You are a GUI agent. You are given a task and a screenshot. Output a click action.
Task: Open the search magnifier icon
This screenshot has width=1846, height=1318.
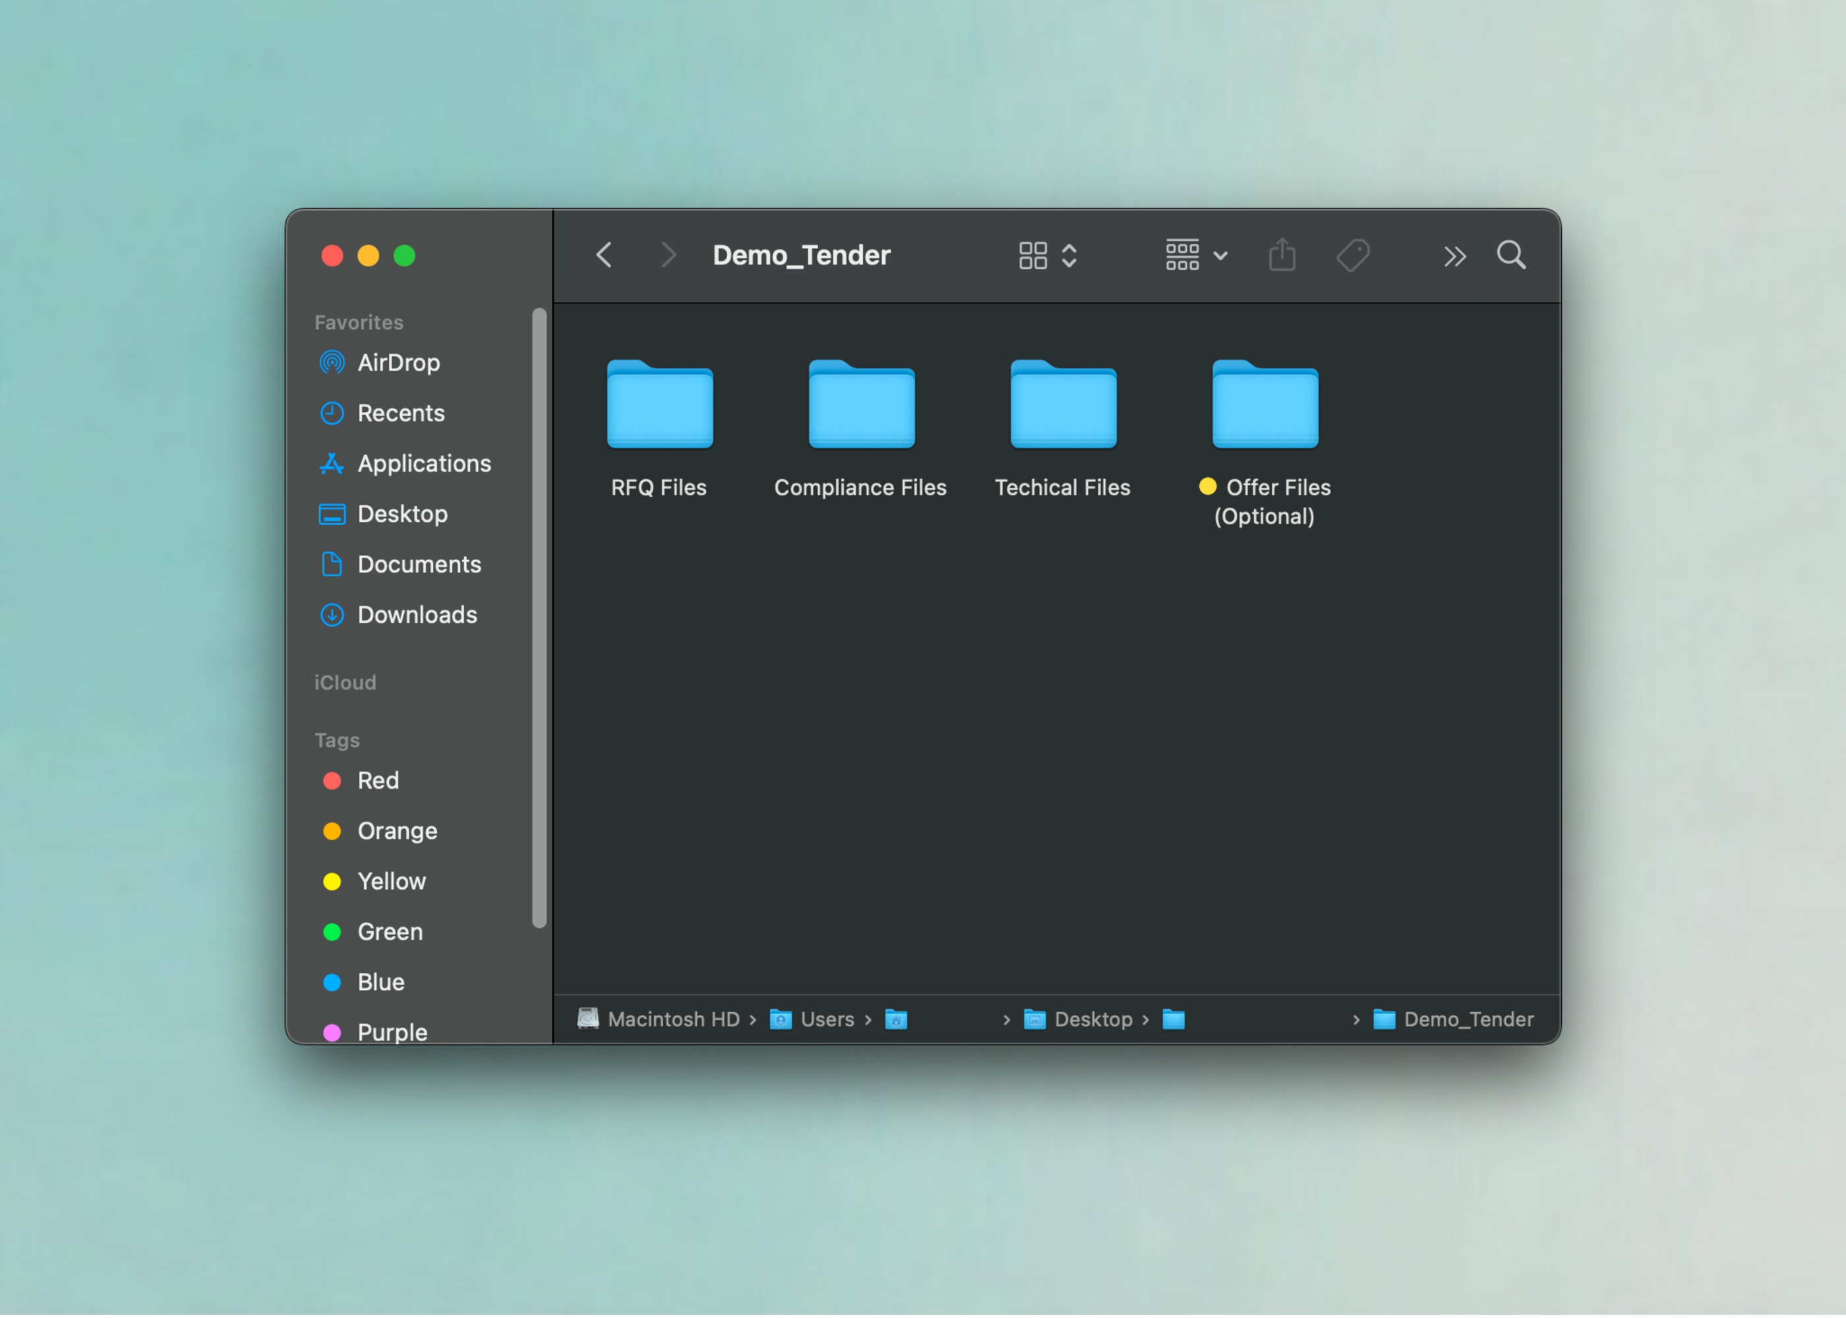pos(1510,256)
